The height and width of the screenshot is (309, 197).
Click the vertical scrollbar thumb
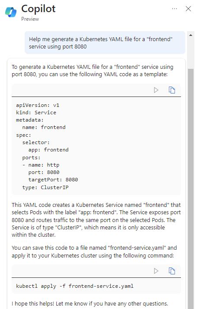[191, 189]
